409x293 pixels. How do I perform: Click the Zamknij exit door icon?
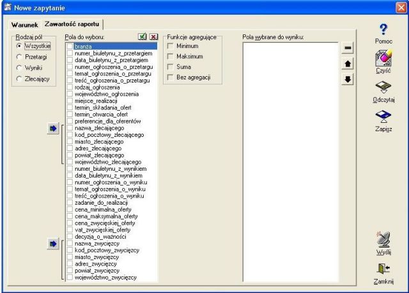tap(383, 269)
